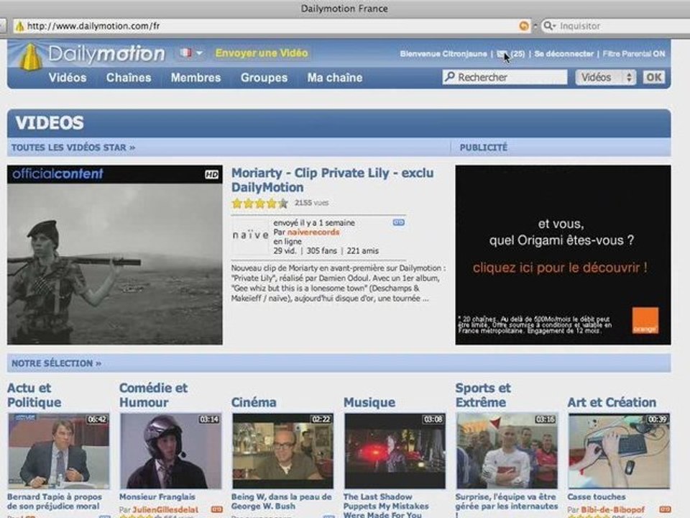Click the Dailymotion logo
Screen dimensions: 690x518
tap(93, 55)
